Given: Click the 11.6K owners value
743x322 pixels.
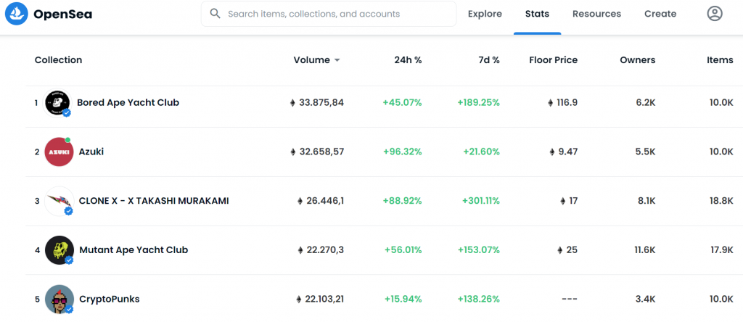Looking at the screenshot, I should click(x=645, y=250).
